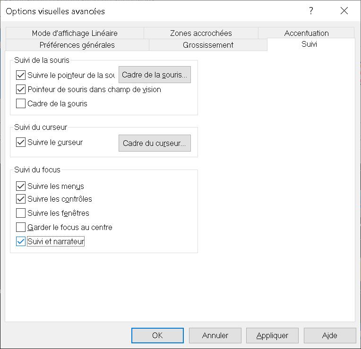The height and width of the screenshot is (349, 361).
Task: Uncheck Suivi et narrateur
Action: [x=21, y=242]
